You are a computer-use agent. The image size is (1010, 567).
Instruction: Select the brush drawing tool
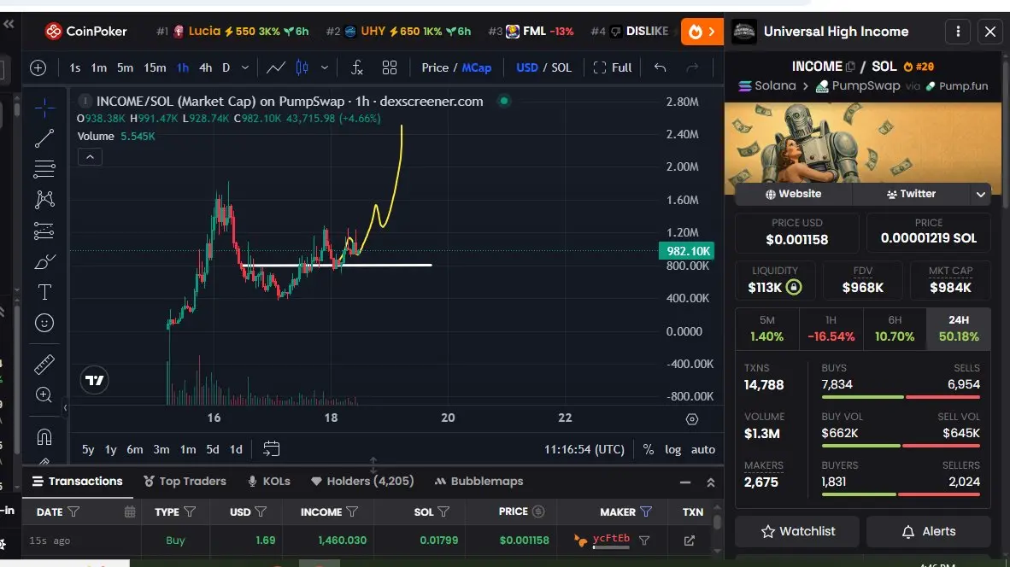(x=44, y=261)
